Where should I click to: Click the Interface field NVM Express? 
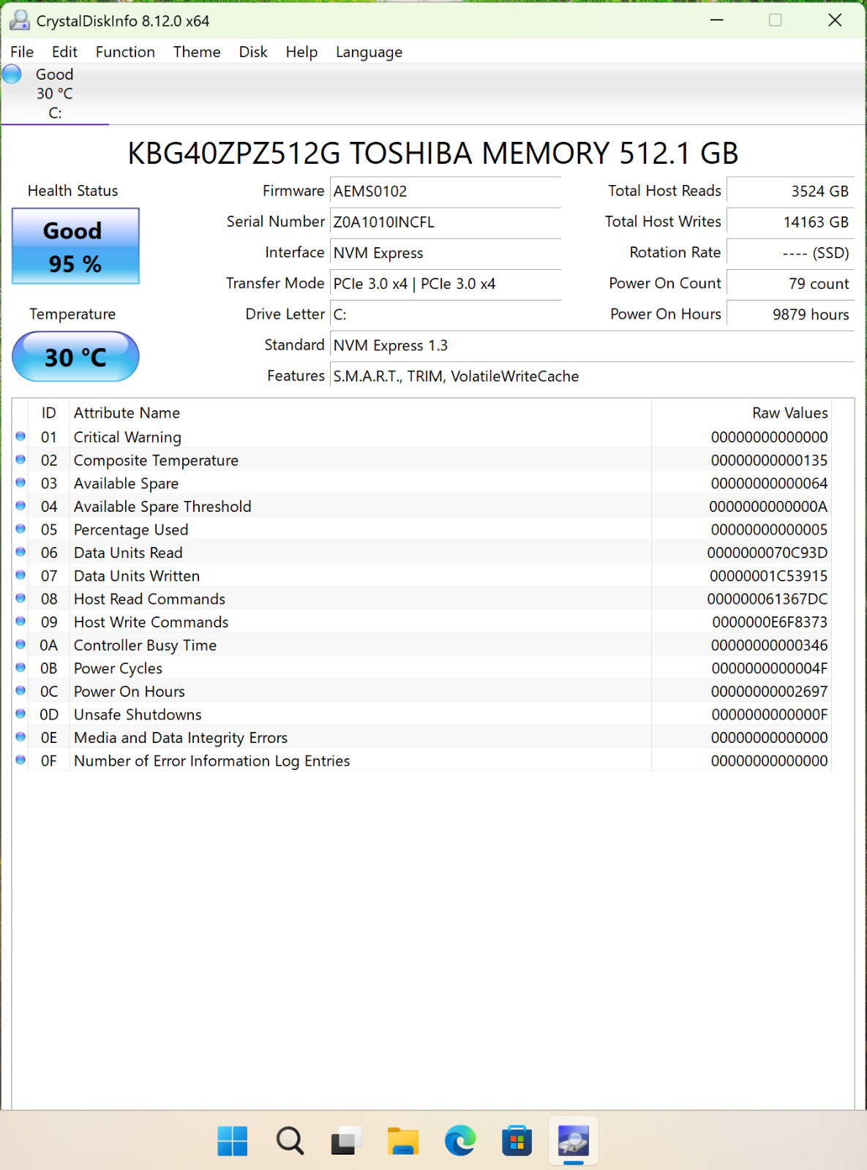point(446,253)
